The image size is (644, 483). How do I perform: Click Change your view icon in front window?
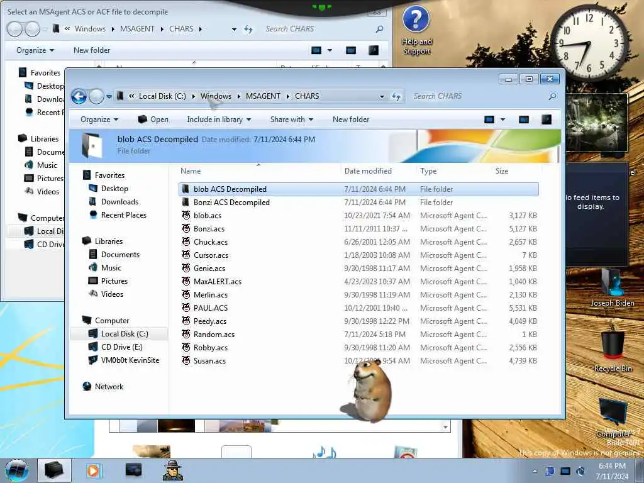[489, 119]
